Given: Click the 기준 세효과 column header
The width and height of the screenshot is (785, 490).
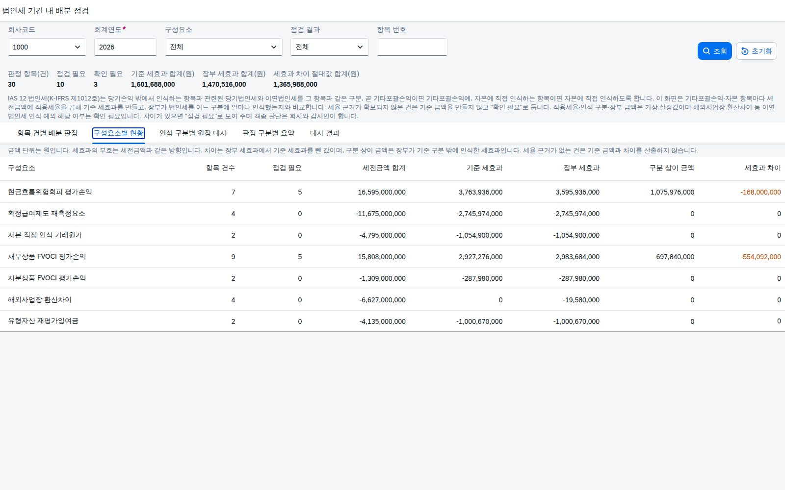Looking at the screenshot, I should click(x=485, y=168).
